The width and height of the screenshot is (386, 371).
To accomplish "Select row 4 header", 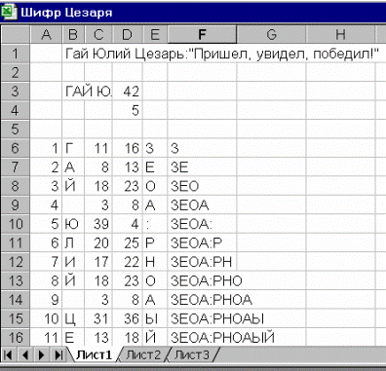I will tap(16, 111).
